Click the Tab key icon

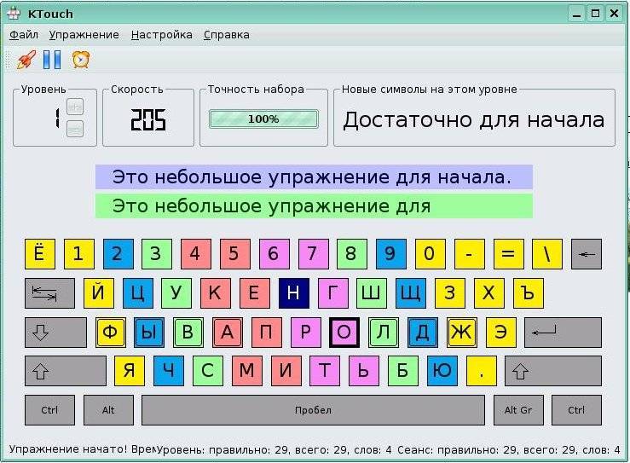(x=49, y=293)
